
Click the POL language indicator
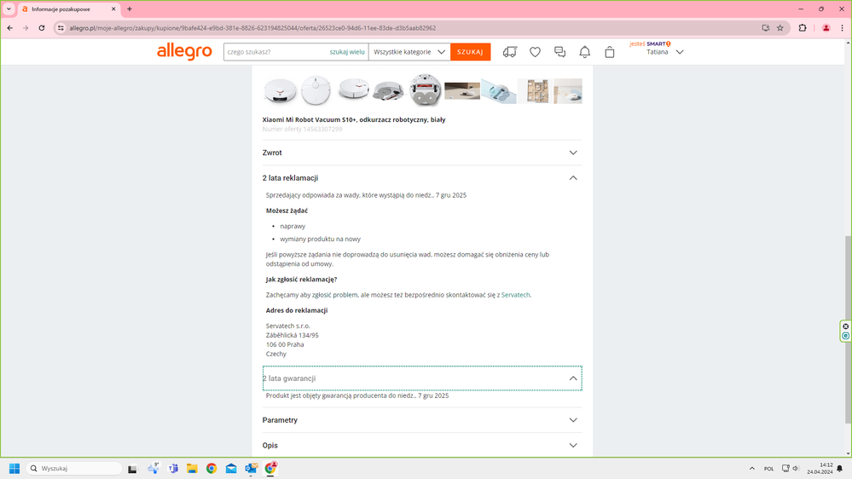click(x=768, y=469)
